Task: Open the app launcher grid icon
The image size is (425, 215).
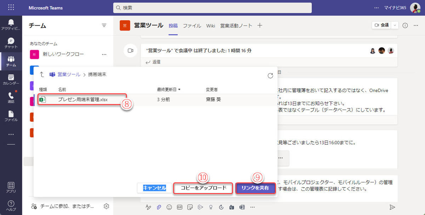Action: (11, 7)
